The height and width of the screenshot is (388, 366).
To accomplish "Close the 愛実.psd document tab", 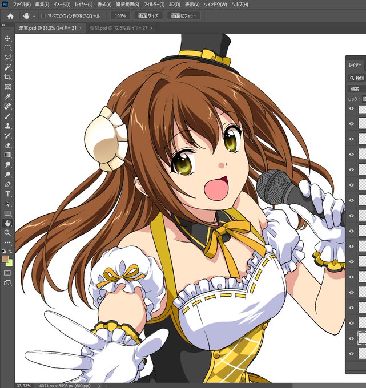I will tap(81, 28).
